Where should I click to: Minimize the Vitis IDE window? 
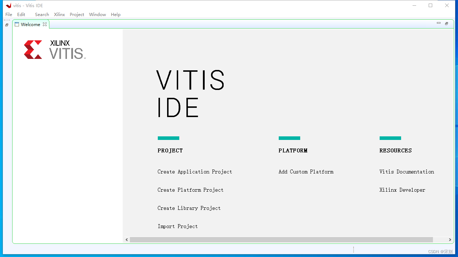click(x=414, y=5)
